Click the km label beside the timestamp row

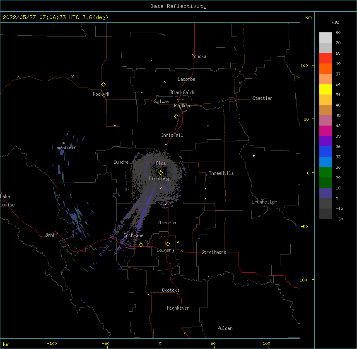tap(308, 17)
